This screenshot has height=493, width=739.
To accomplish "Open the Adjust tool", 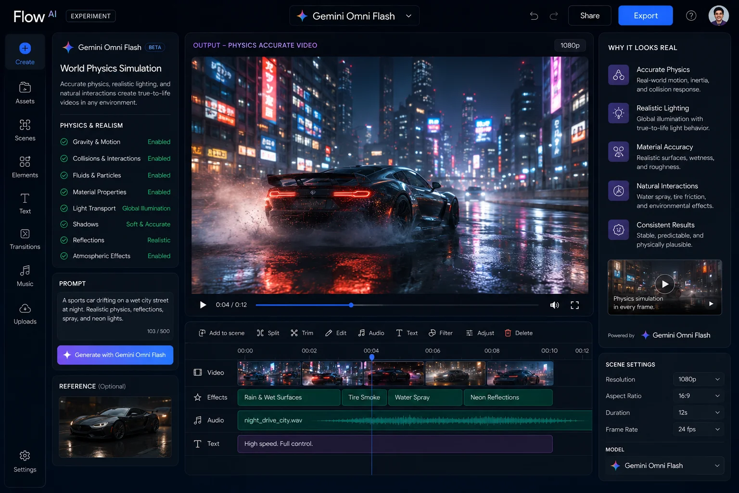I will (480, 333).
